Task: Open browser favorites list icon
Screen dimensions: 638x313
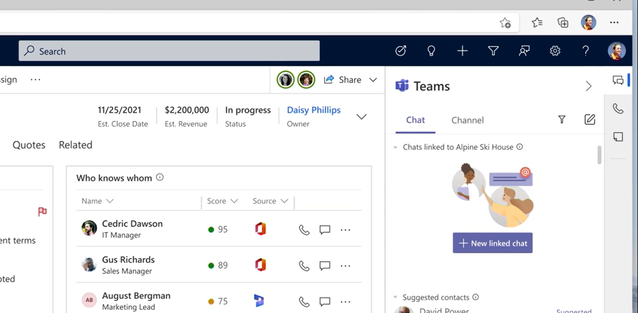Action: (x=537, y=22)
